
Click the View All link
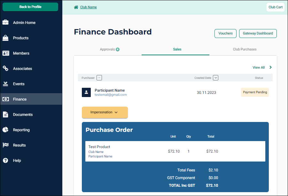[x=259, y=67]
